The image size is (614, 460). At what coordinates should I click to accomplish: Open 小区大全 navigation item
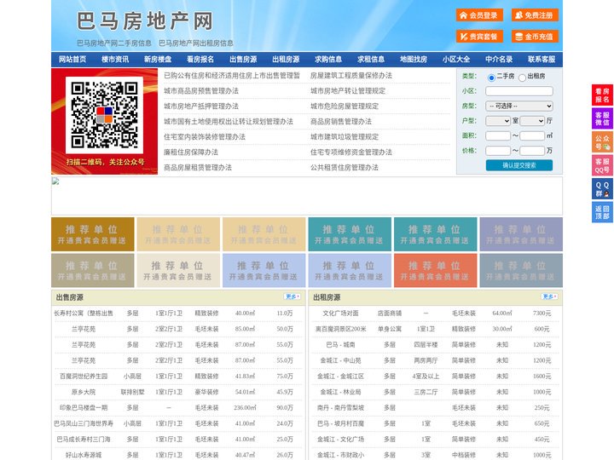pos(456,60)
